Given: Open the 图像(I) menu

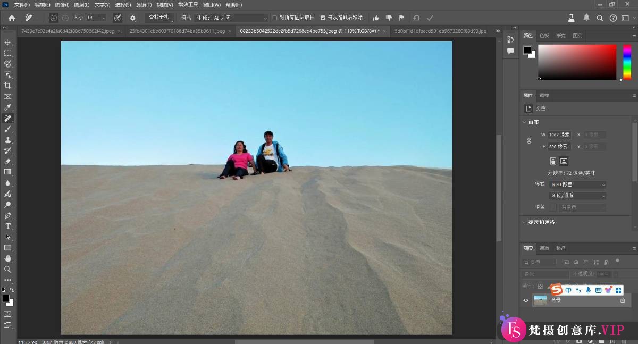Looking at the screenshot, I should [62, 5].
